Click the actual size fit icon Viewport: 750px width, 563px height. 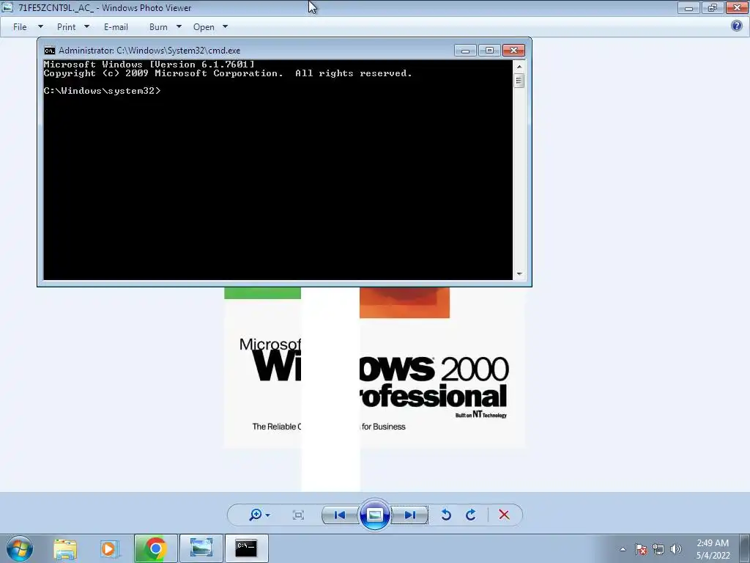pos(299,515)
